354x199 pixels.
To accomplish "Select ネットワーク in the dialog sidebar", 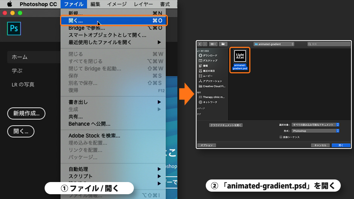I will pos(208,102).
